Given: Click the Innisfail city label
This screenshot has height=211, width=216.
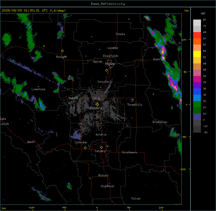Looking at the screenshot, I should point(104,82).
